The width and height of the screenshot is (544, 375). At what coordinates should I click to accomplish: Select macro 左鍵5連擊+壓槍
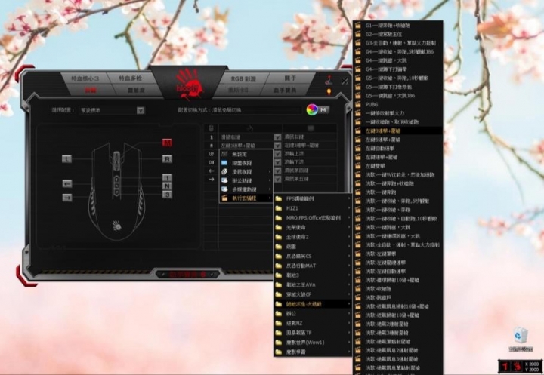coord(397,140)
